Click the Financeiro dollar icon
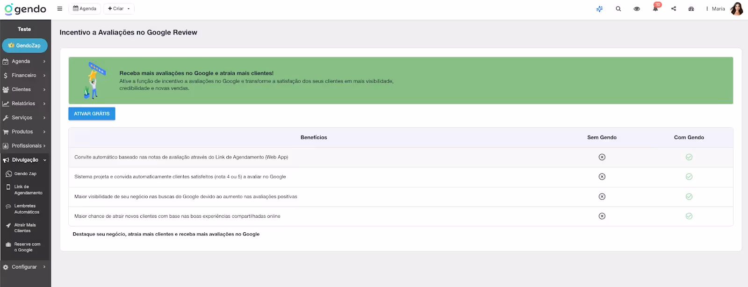 pos(6,76)
